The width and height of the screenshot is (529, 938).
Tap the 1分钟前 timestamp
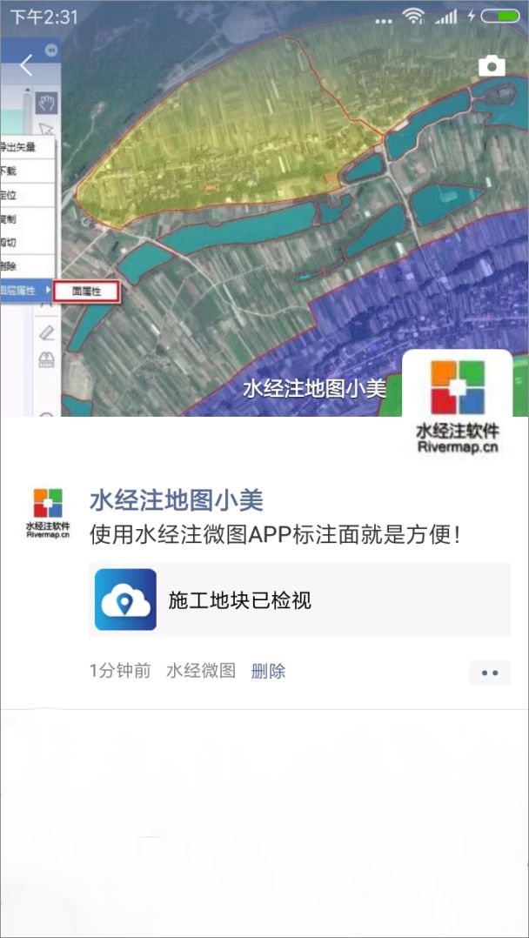click(x=120, y=671)
